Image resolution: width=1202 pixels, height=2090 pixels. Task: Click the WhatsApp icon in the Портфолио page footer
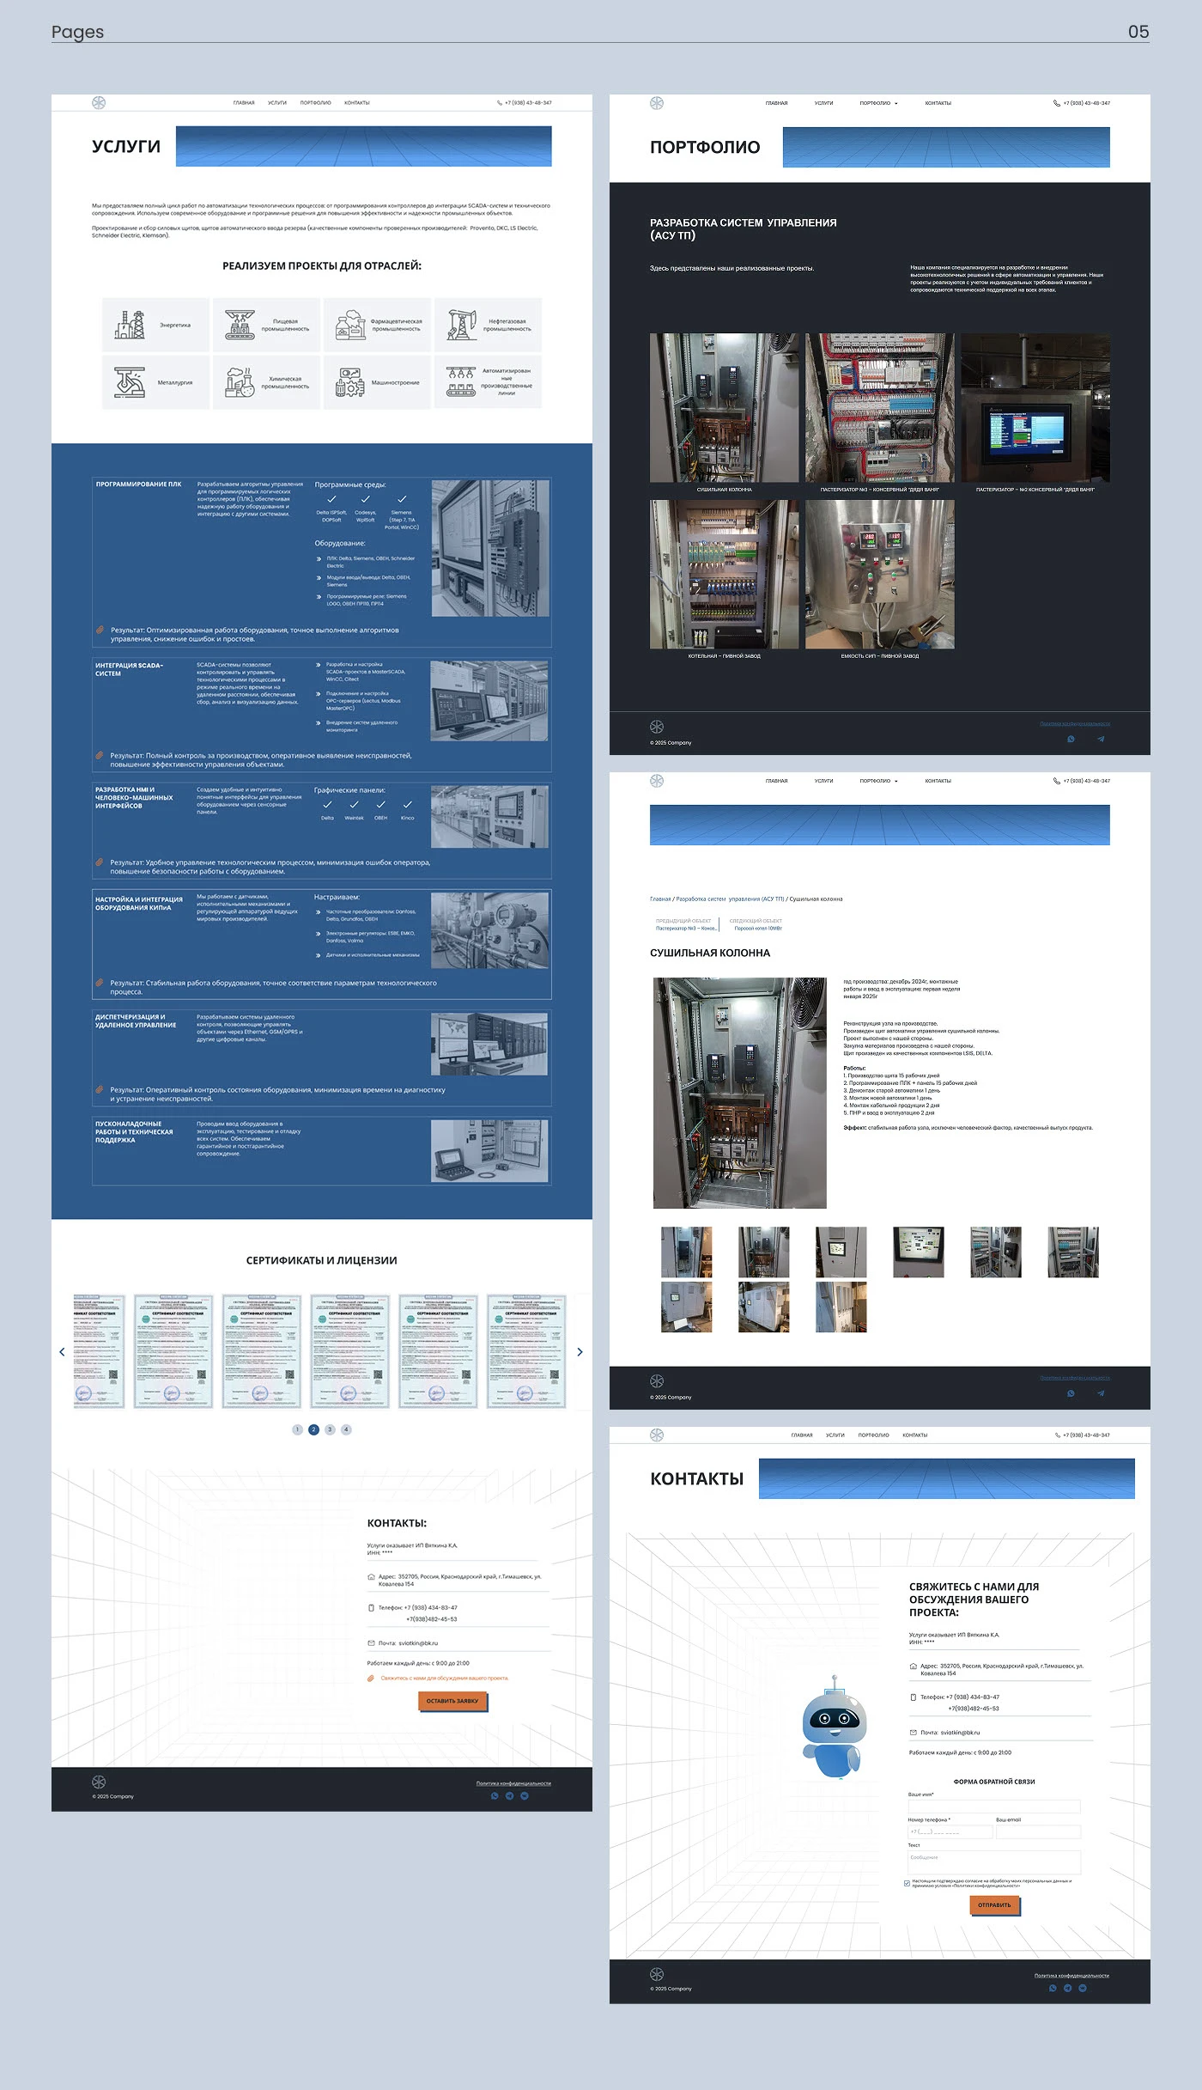point(1071,739)
